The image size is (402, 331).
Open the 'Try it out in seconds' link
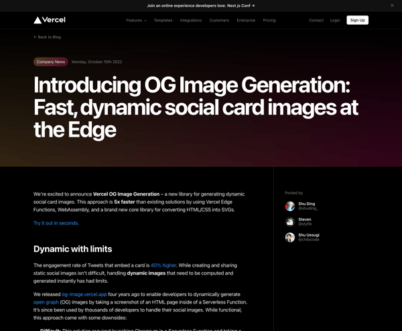click(x=56, y=223)
